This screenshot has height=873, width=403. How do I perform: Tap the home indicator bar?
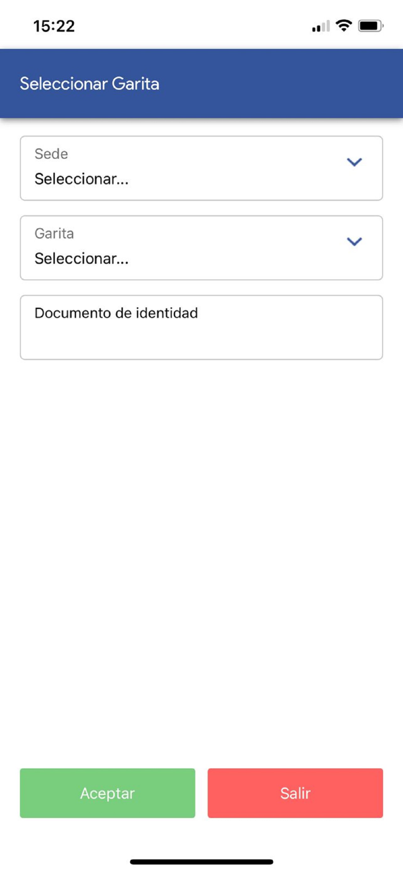coord(201,861)
